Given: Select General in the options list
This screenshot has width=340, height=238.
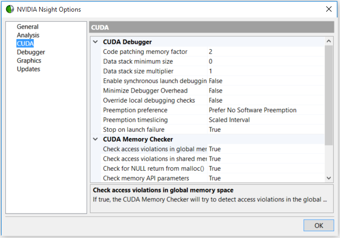Looking at the screenshot, I should pos(27,26).
